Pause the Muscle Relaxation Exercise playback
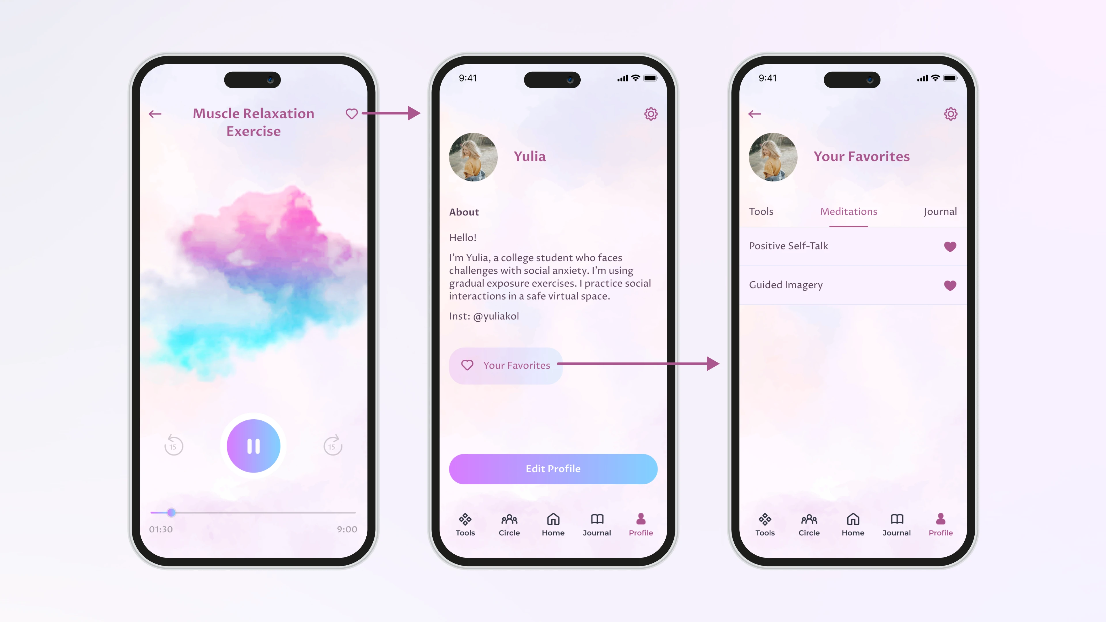Viewport: 1106px width, 622px height. point(254,446)
